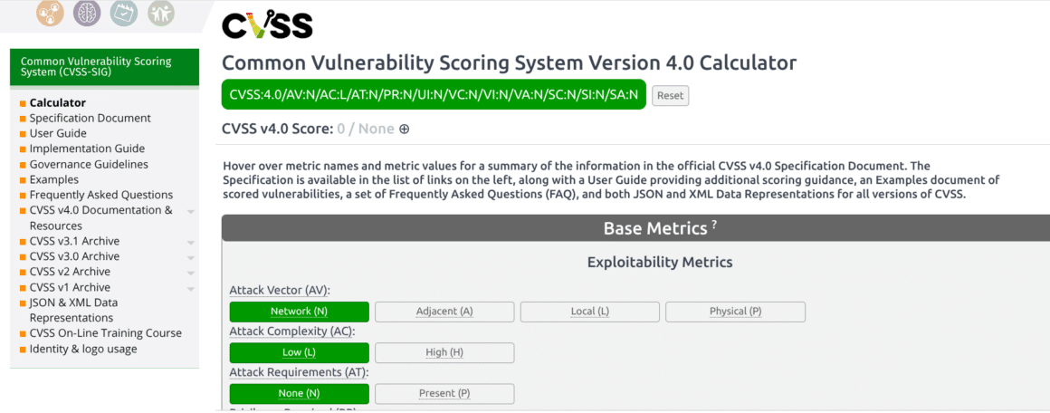1050x413 pixels.
Task: Click the blue calendar checkmark icon
Action: click(124, 13)
